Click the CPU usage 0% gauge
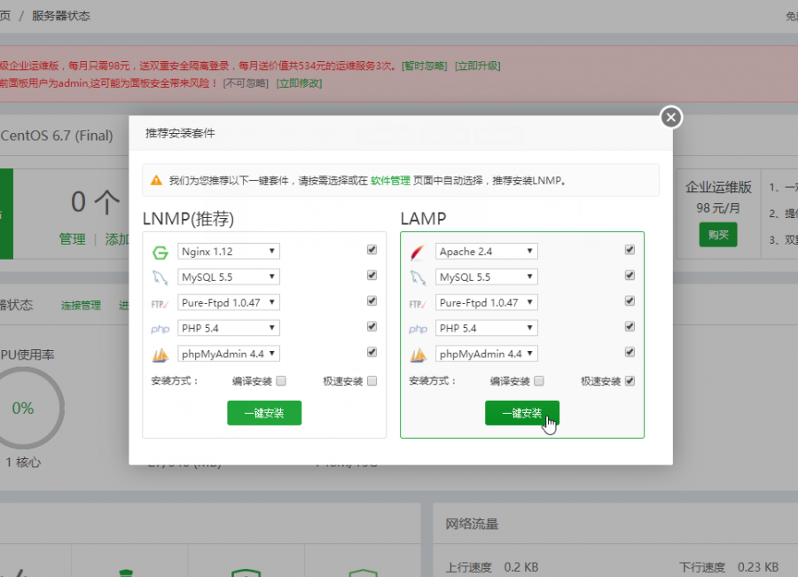The image size is (798, 577). click(x=23, y=408)
